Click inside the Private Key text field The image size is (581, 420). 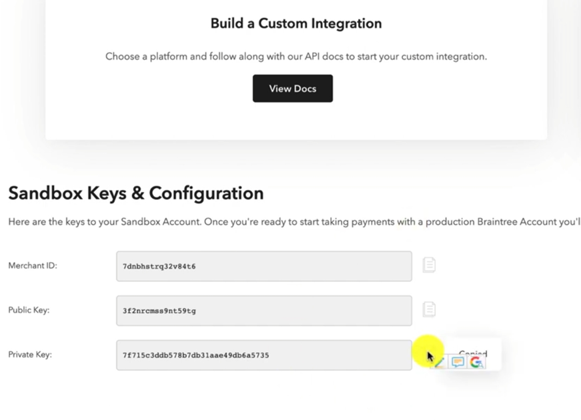(x=263, y=355)
